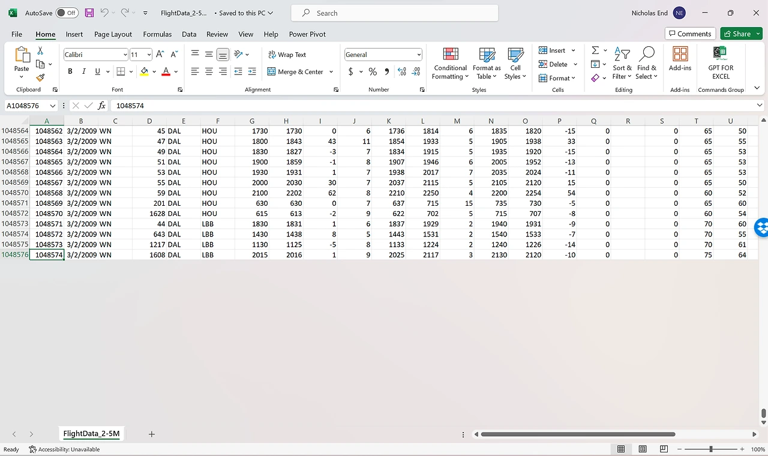Apply Percent Style format

click(373, 71)
